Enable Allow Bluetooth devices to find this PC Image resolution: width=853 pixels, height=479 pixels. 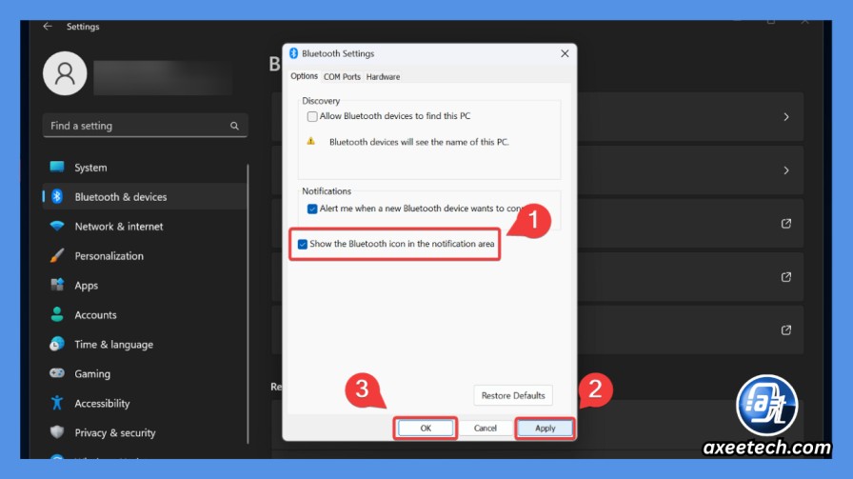click(312, 116)
